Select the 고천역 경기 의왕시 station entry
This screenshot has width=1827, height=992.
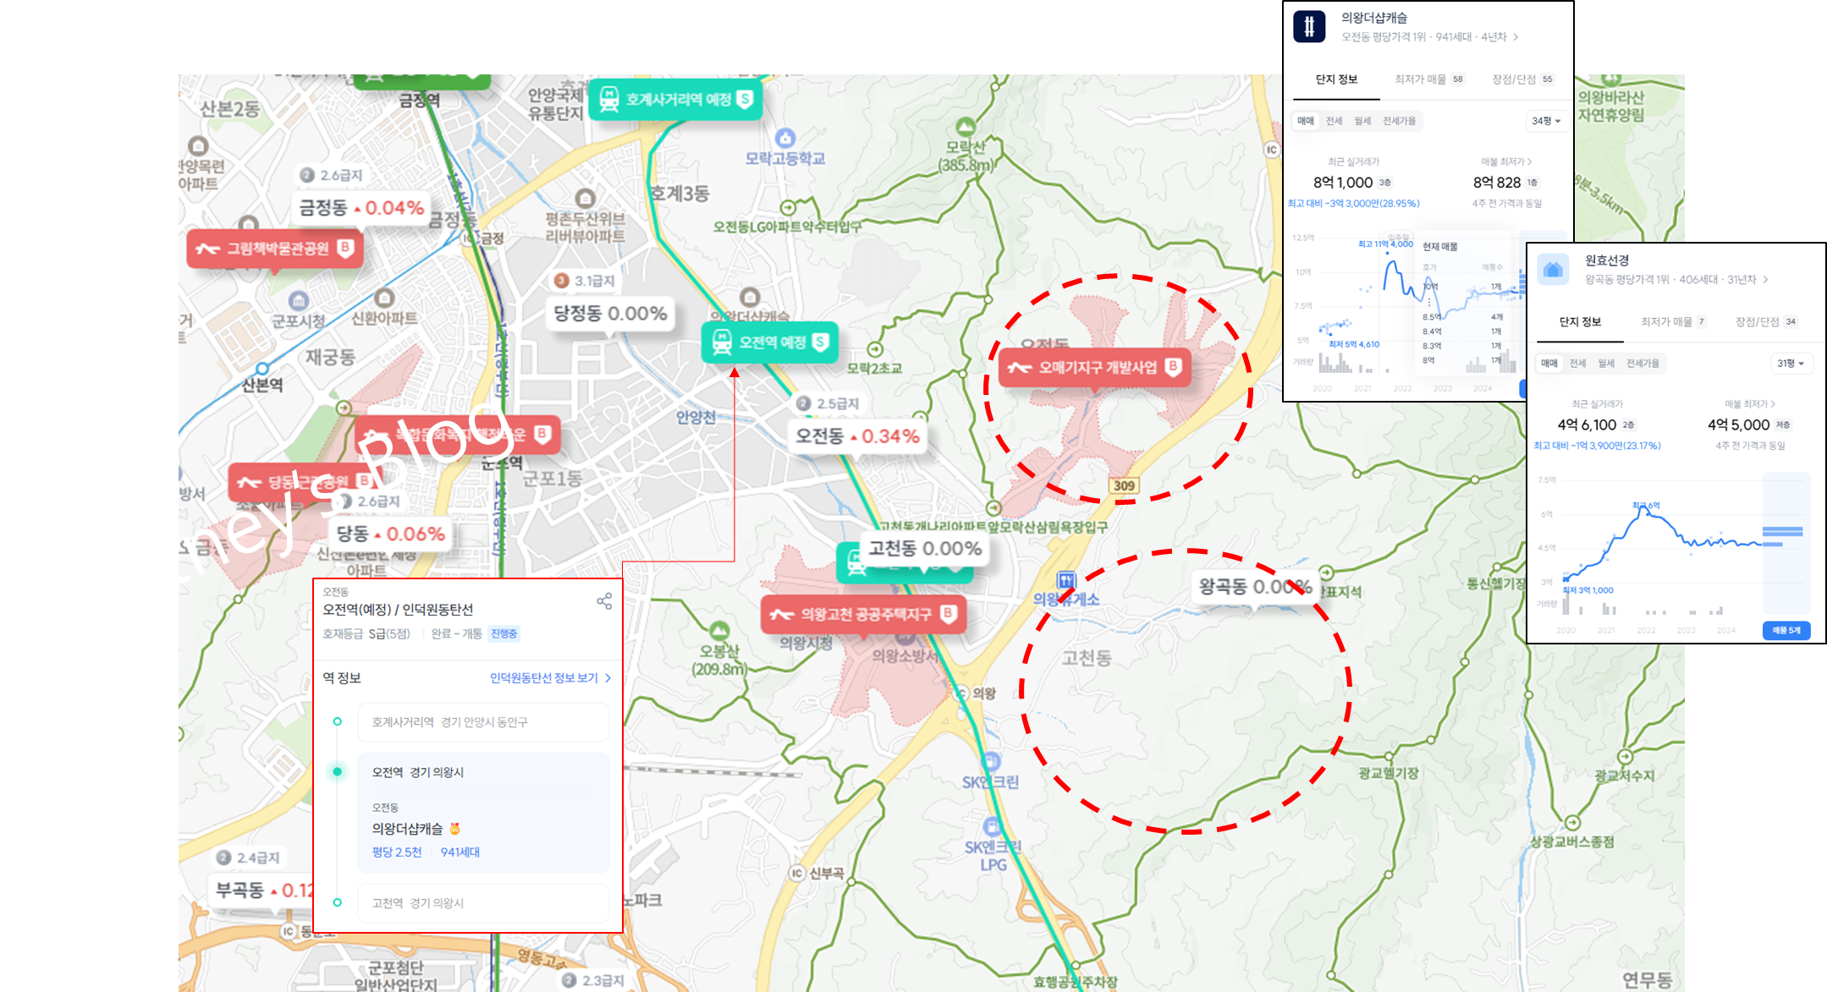[482, 903]
